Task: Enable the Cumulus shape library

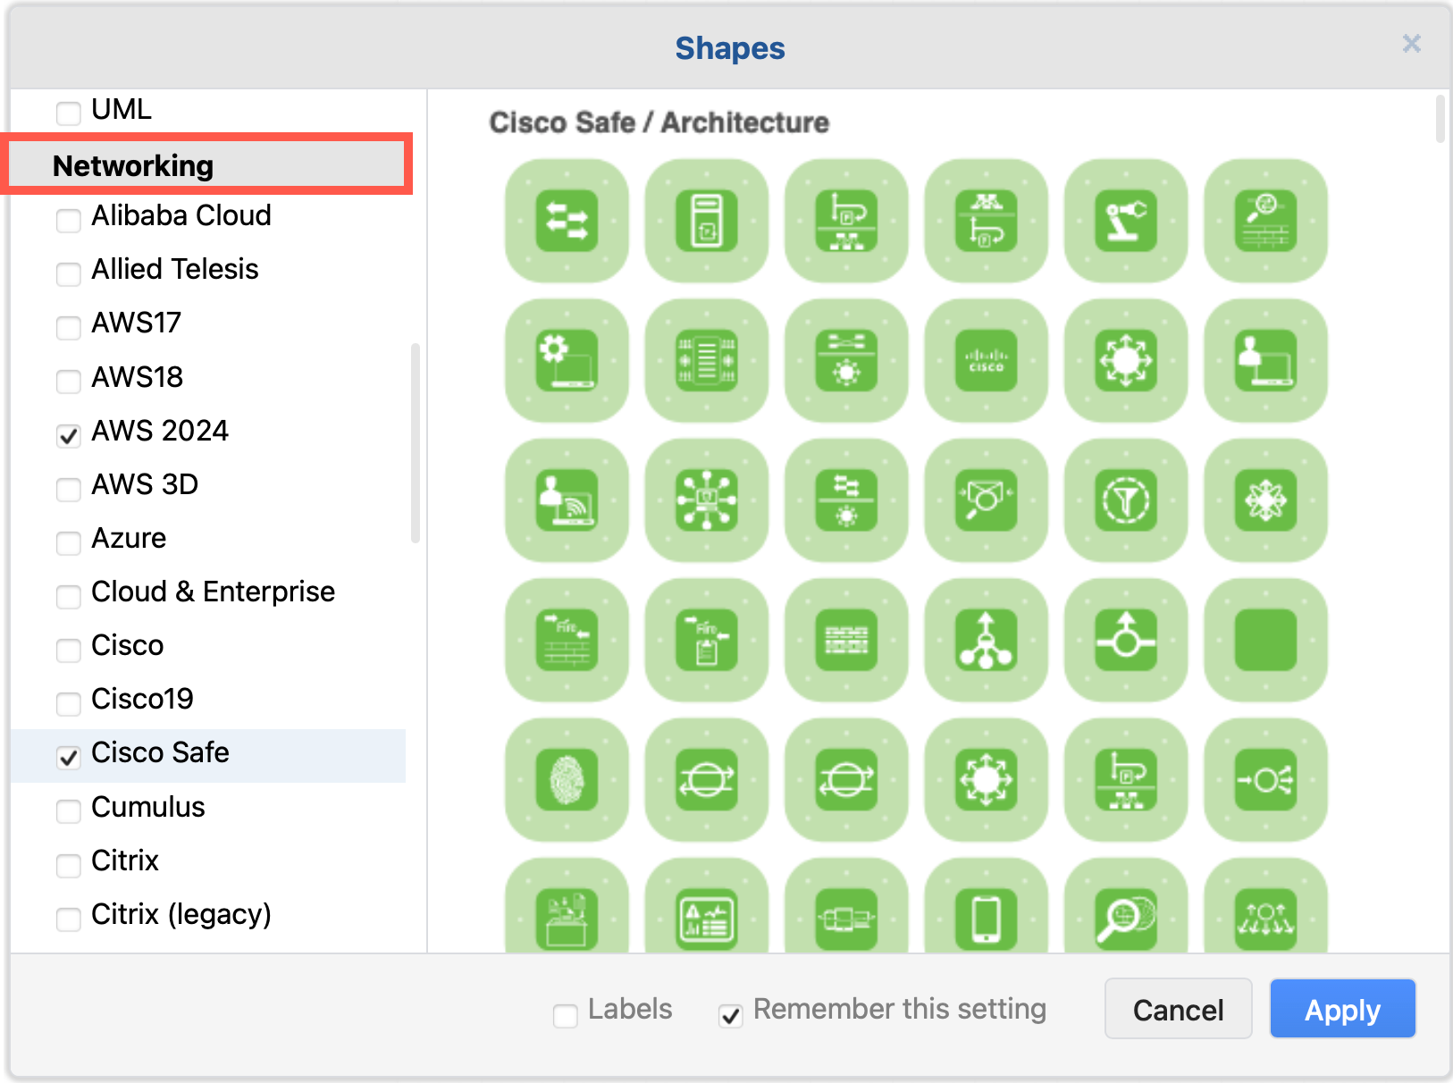Action: point(68,811)
